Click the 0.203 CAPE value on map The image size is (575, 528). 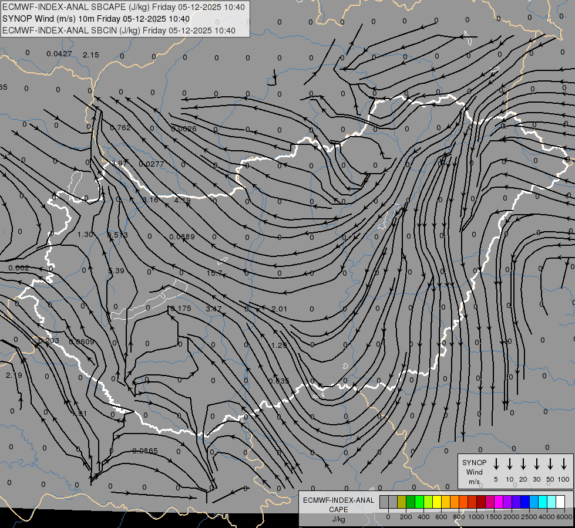(x=49, y=340)
